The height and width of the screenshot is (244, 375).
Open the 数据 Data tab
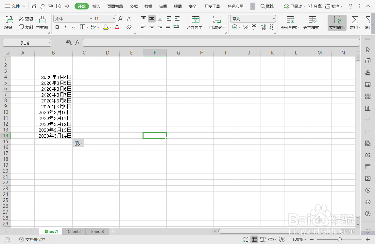[x=148, y=6]
